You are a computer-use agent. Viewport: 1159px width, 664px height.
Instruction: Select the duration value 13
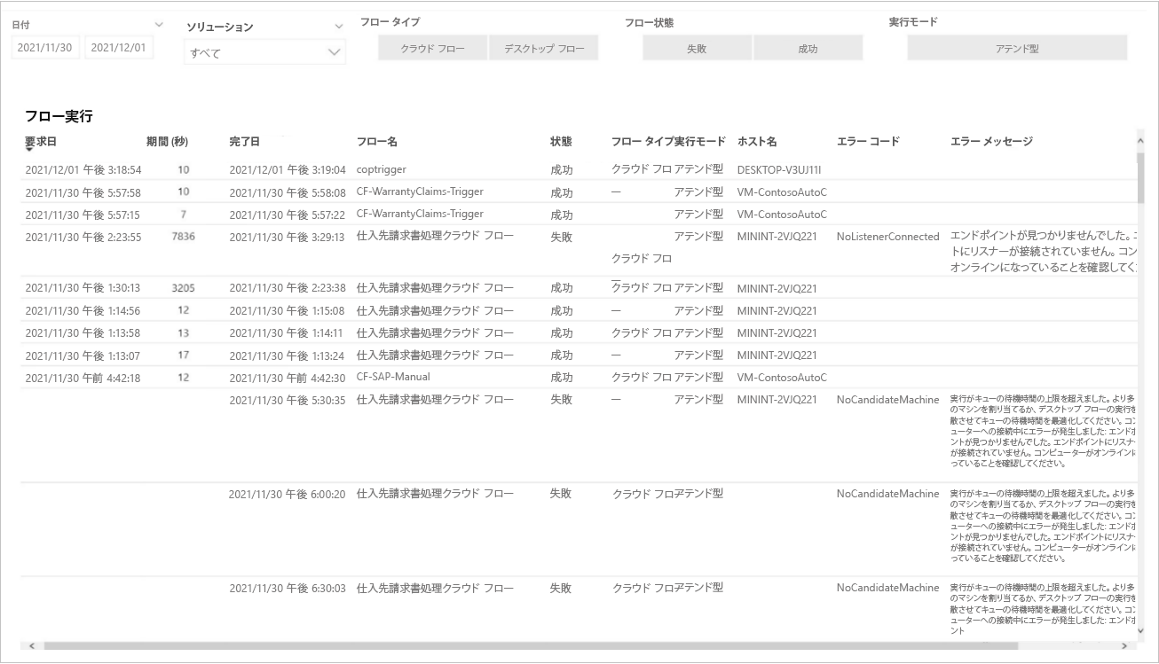(183, 332)
